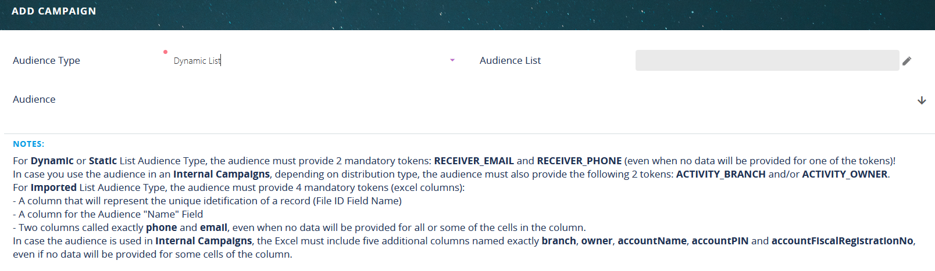Focus the gray Audience List field
The width and height of the screenshot is (935, 271).
point(766,60)
